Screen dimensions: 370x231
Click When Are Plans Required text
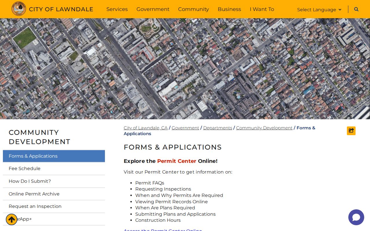pyautogui.click(x=165, y=208)
